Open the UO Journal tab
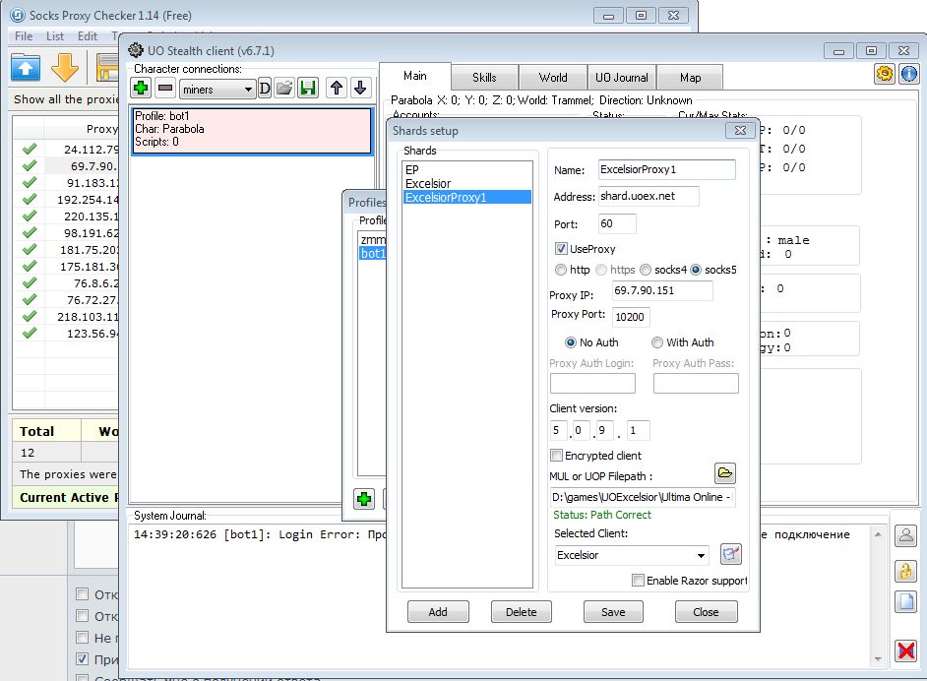Viewport: 927px width, 681px height. tap(621, 78)
